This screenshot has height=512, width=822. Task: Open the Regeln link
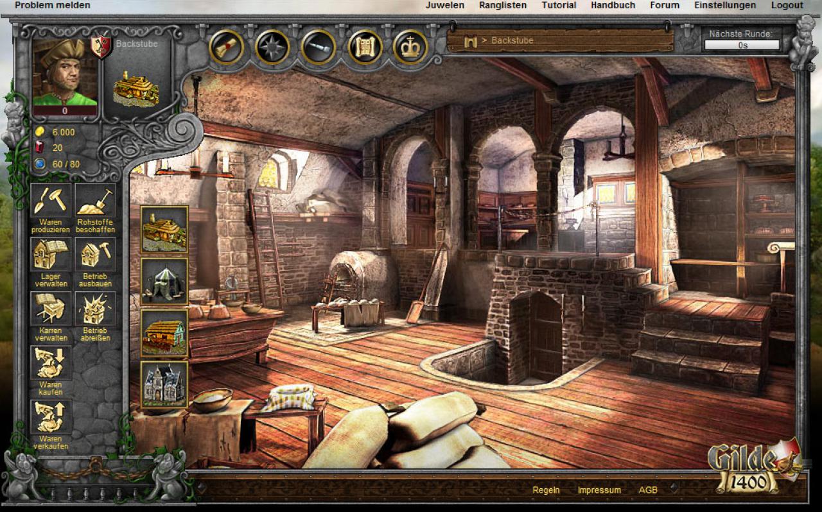546,490
